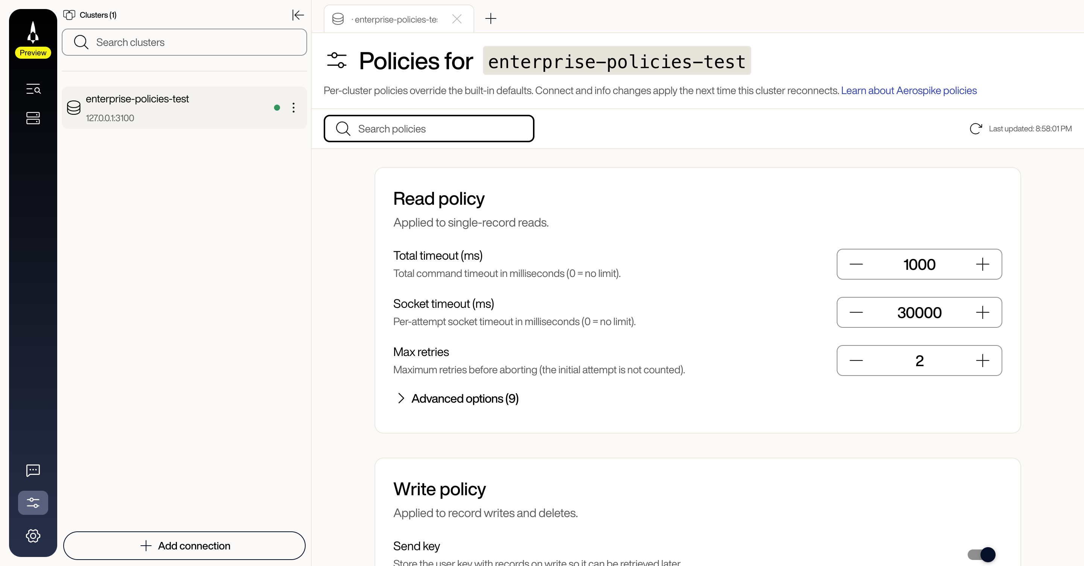Image resolution: width=1084 pixels, height=566 pixels.
Task: Collapse the clusters panel arrow icon
Action: click(298, 15)
